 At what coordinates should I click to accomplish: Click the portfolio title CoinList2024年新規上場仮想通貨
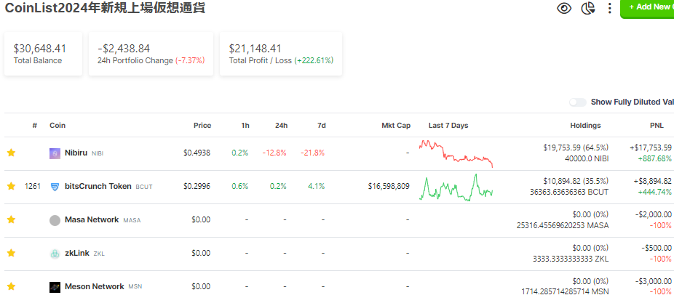105,8
